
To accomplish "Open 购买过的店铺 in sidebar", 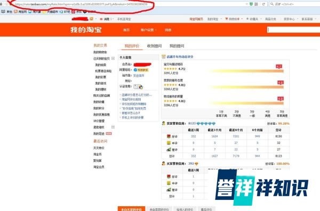I will coord(101,95).
